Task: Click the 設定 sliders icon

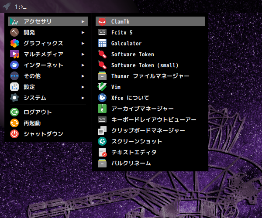Action: [14, 87]
